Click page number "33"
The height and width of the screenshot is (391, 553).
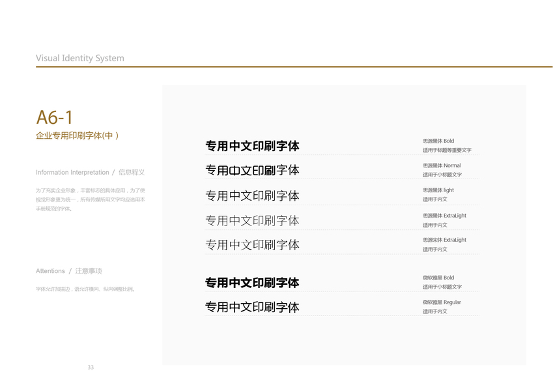click(91, 368)
